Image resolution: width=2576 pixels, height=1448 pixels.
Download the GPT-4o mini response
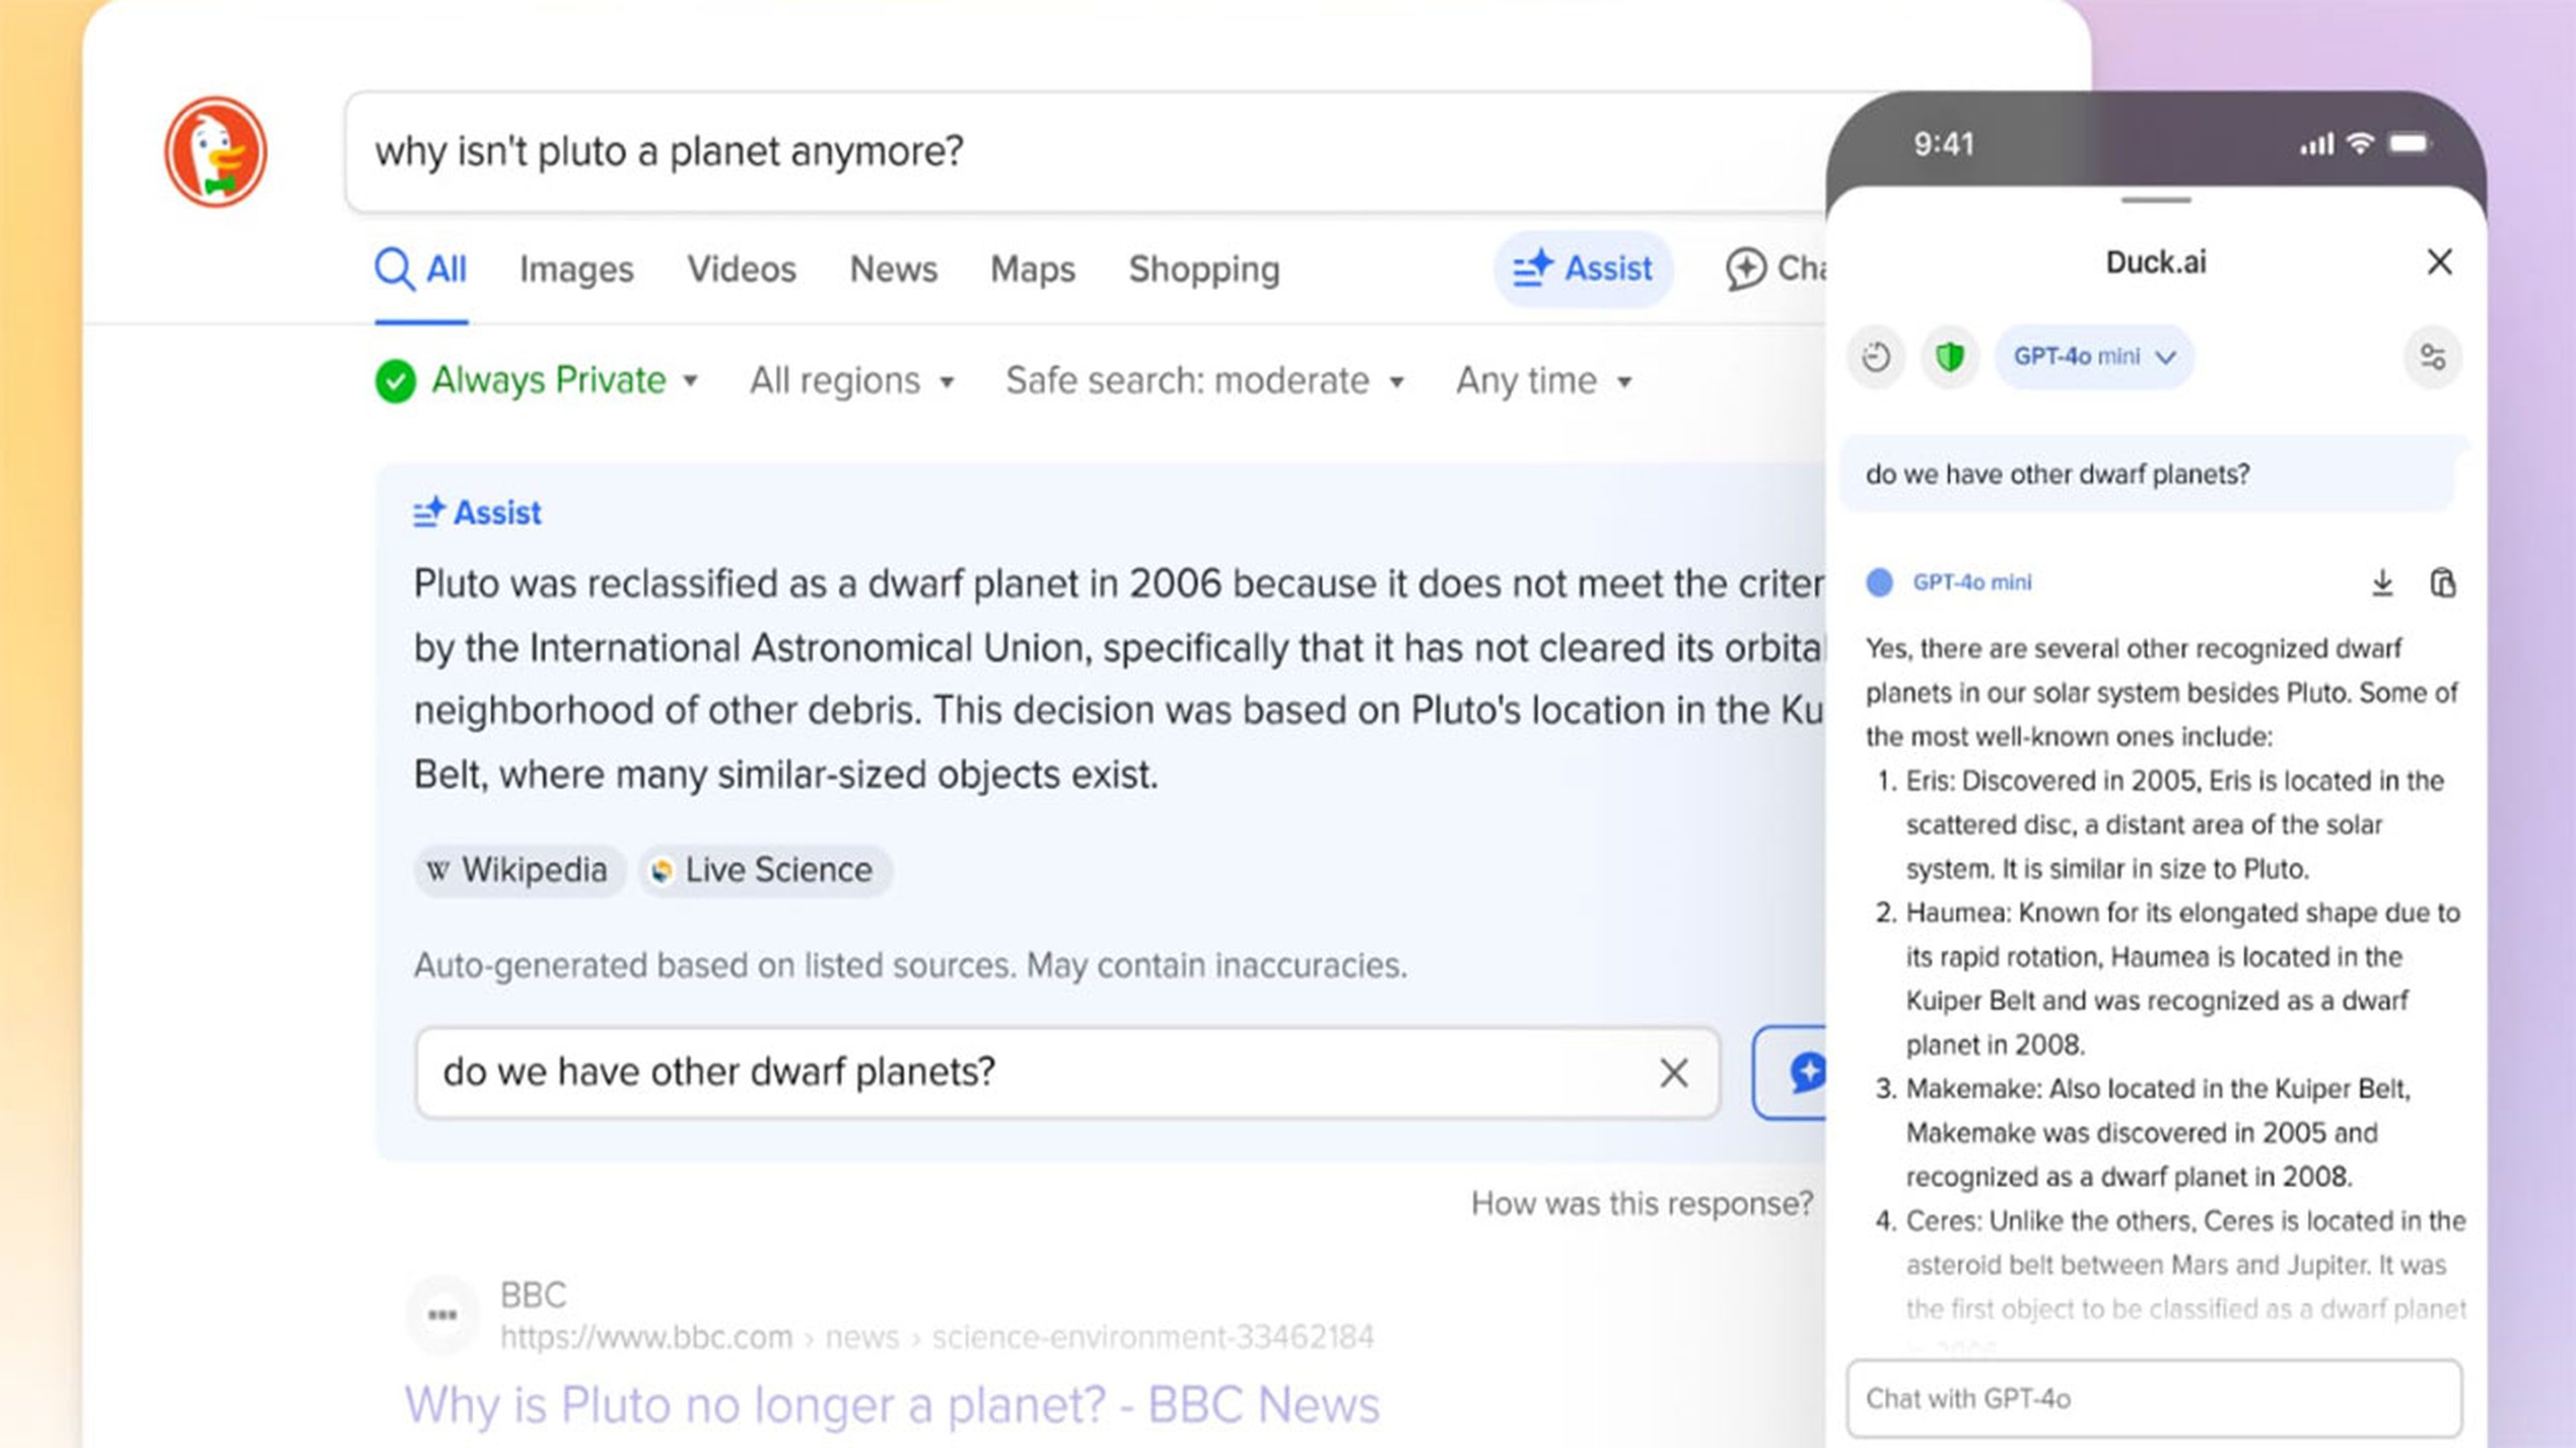click(x=2382, y=583)
